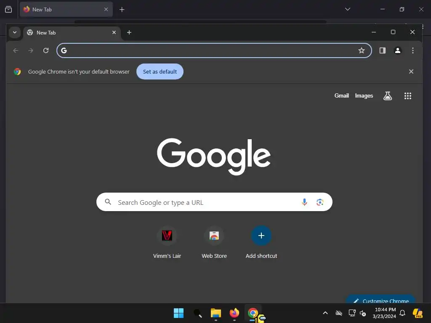Open Chrome's three-dot menu
The image size is (431, 323).
click(x=412, y=50)
